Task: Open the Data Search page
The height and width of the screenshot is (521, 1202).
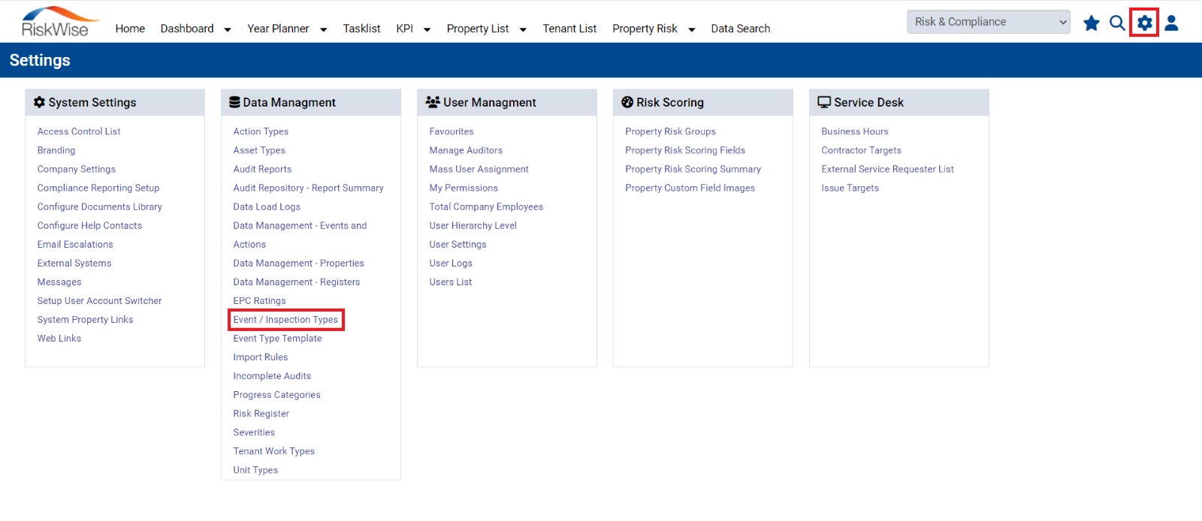Action: pyautogui.click(x=741, y=29)
